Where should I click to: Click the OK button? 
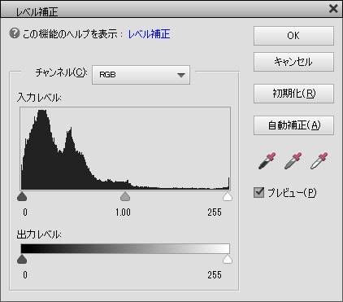click(x=293, y=36)
